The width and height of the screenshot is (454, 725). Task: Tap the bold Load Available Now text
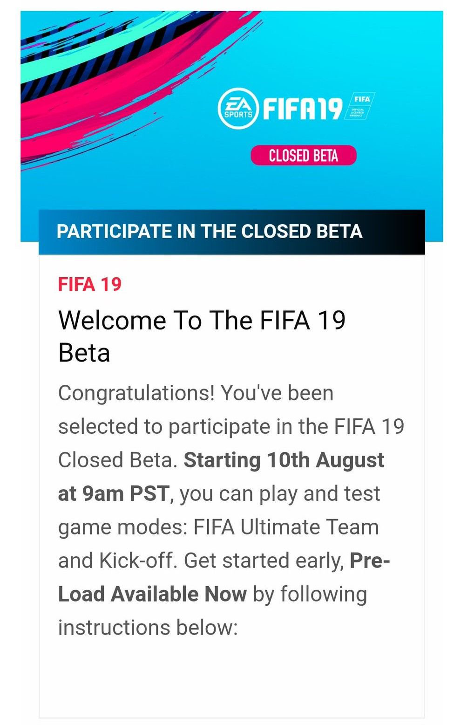pos(152,594)
